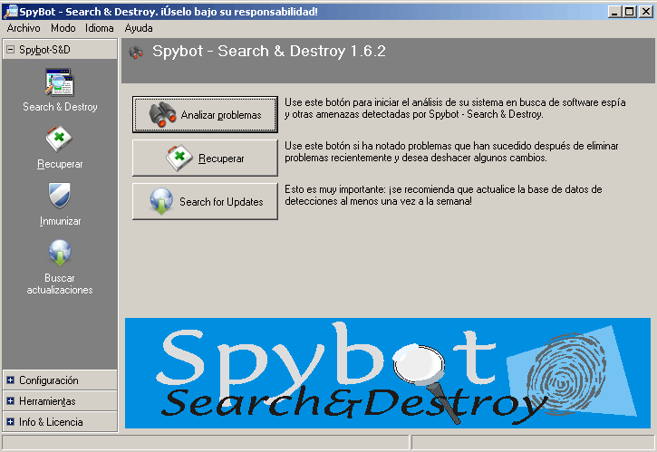
Task: Click the globe icon on Search for Updates
Action: coord(162,201)
